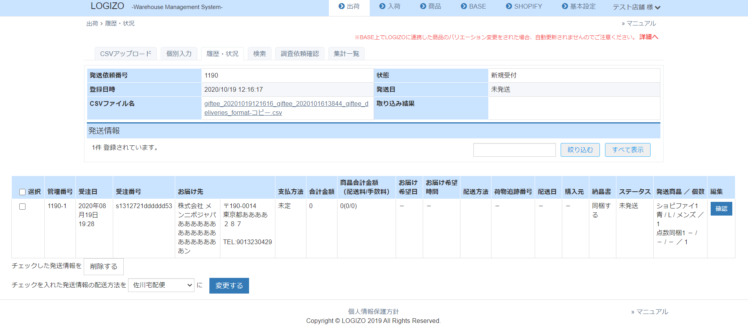
Task: Click the LOGIZO logo text
Action: coord(107,6)
